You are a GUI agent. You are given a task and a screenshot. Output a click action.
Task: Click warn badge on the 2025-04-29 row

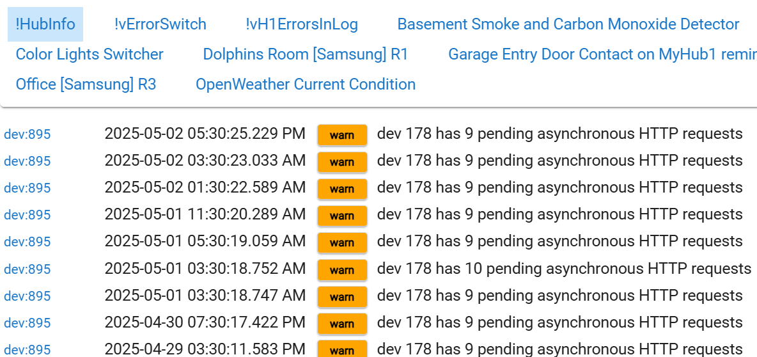point(342,350)
